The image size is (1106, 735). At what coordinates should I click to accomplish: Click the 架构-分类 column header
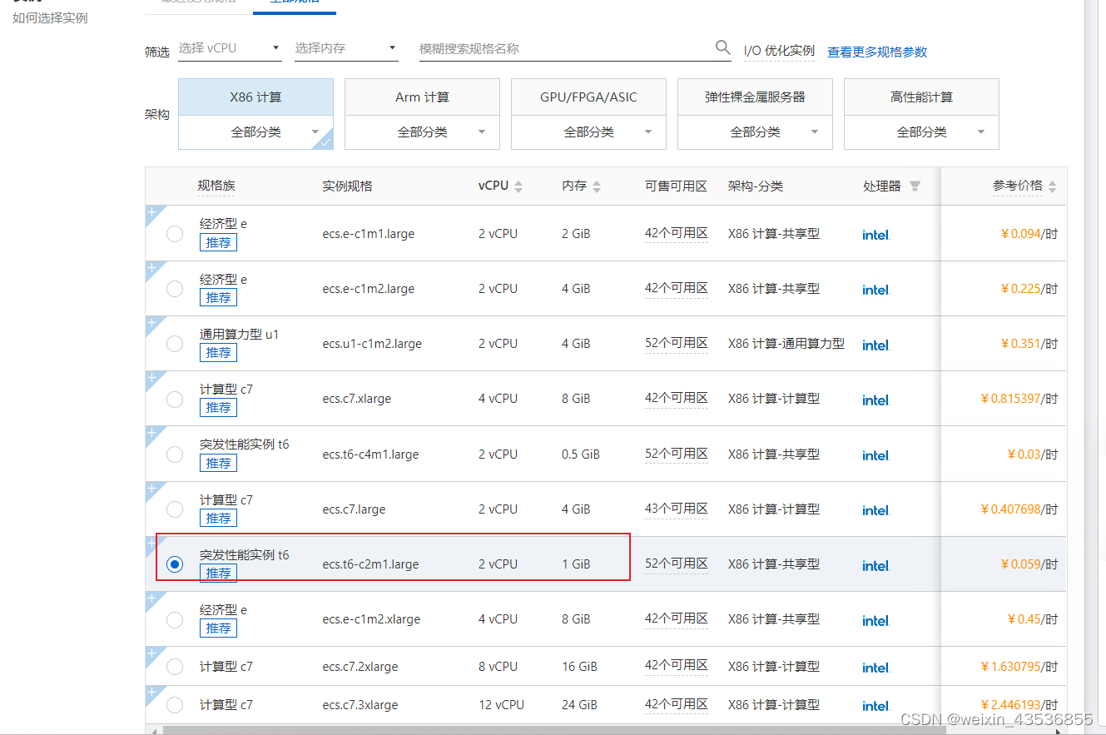(x=756, y=186)
